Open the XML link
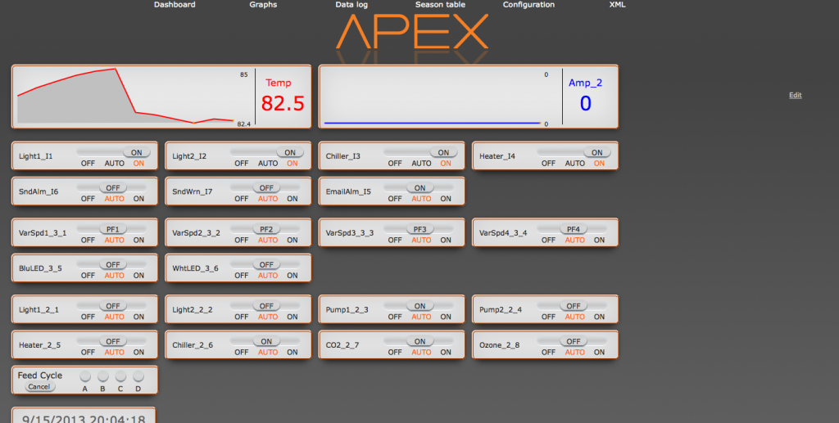The width and height of the screenshot is (839, 423). pos(617,5)
